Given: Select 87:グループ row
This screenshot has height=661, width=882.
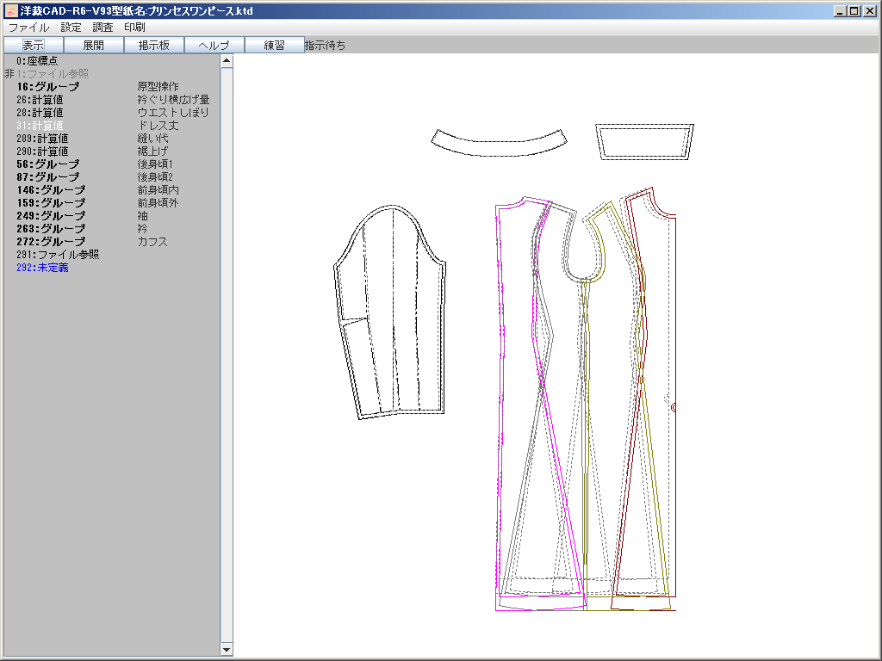Looking at the screenshot, I should [x=112, y=177].
